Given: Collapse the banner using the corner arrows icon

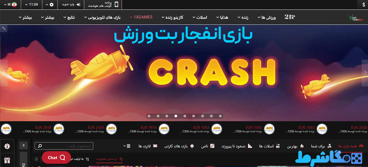Looking at the screenshot, I should pos(4,28).
